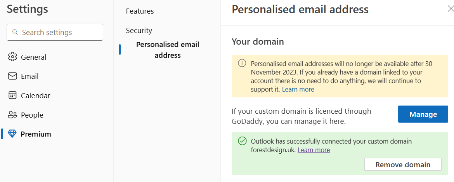Open the Features settings section
Screen dimensions: 454x182
pyautogui.click(x=140, y=11)
